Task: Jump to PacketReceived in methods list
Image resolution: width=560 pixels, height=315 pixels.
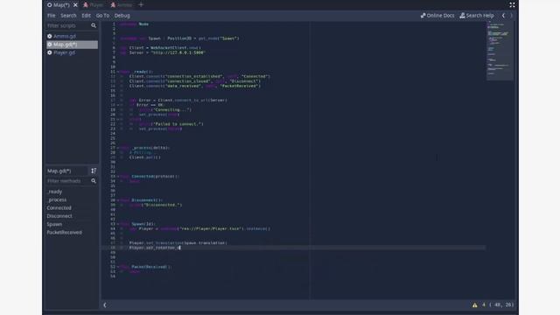Action: pos(64,233)
